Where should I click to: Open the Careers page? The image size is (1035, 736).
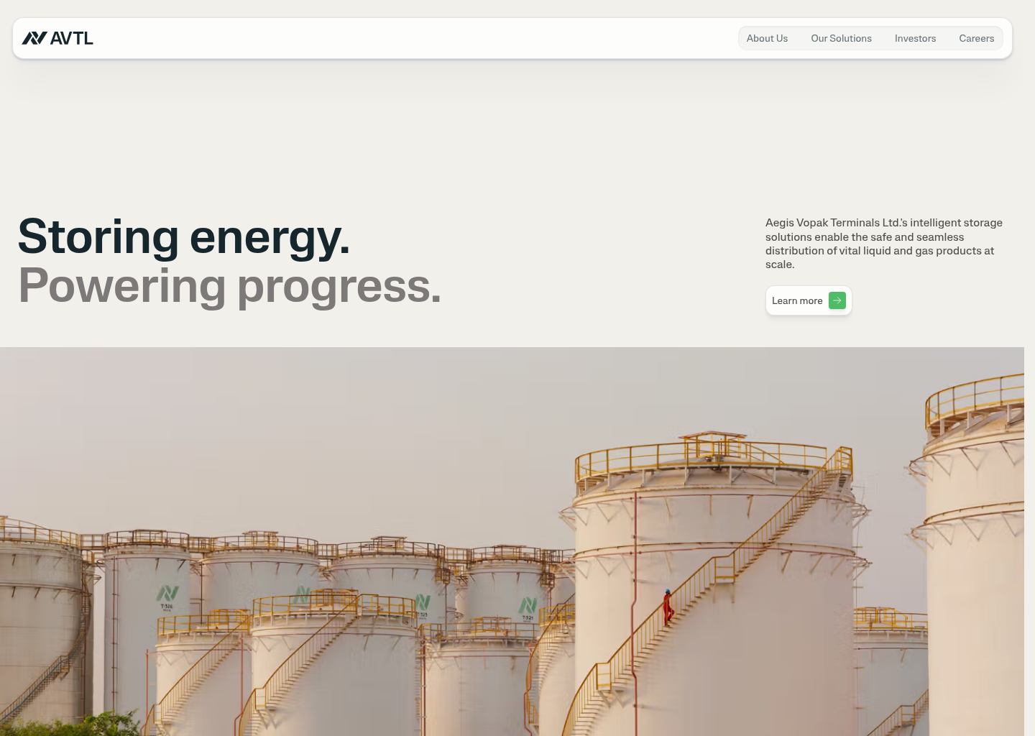pos(976,38)
